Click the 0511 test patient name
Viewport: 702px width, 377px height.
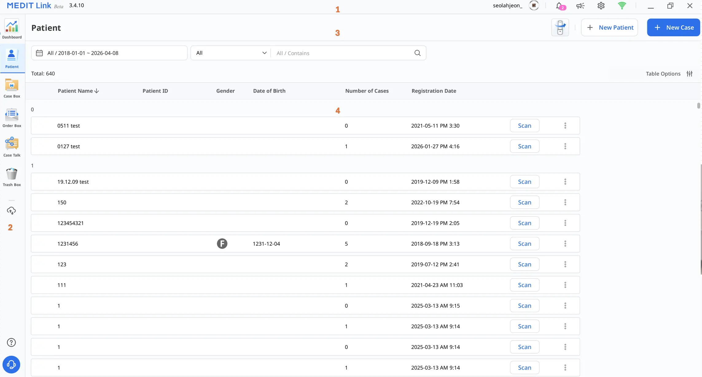tap(68, 126)
